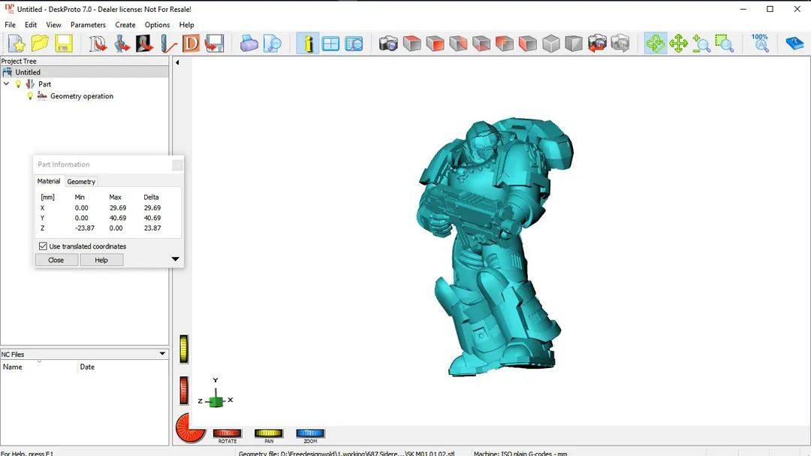Switch to the Material tab

click(x=49, y=181)
